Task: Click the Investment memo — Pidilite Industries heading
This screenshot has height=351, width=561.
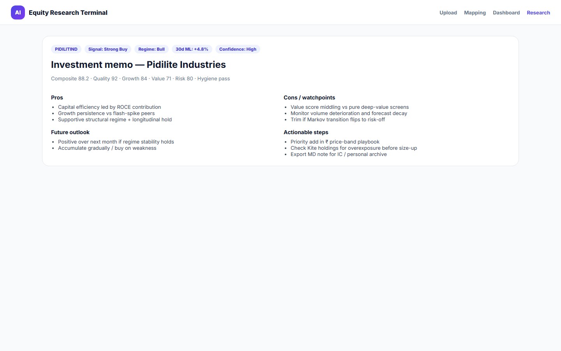Action: pyautogui.click(x=138, y=65)
